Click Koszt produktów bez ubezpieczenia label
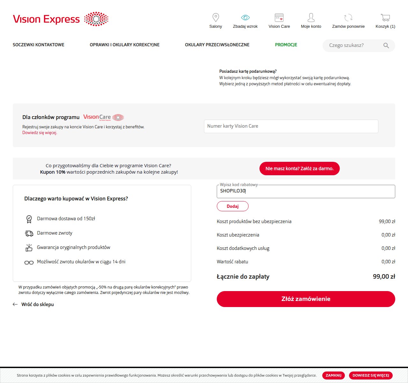The height and width of the screenshot is (383, 408). point(254,222)
